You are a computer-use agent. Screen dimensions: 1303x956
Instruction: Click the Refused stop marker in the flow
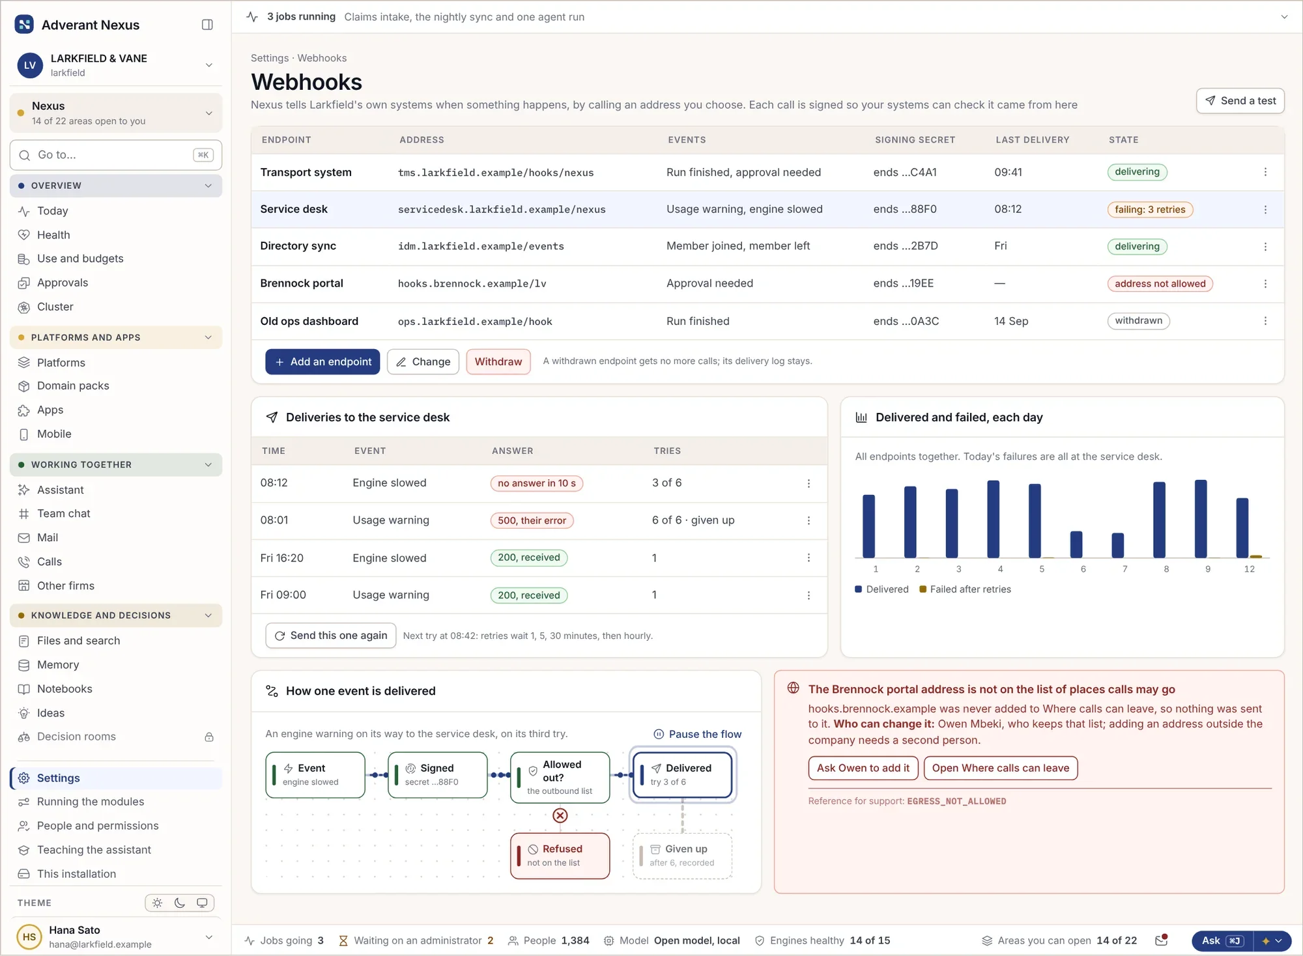[560, 815]
